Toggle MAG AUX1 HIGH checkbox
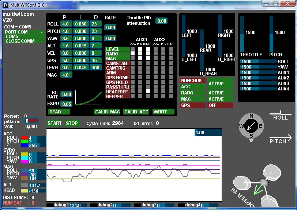297x210 pixels. tap(148, 58)
